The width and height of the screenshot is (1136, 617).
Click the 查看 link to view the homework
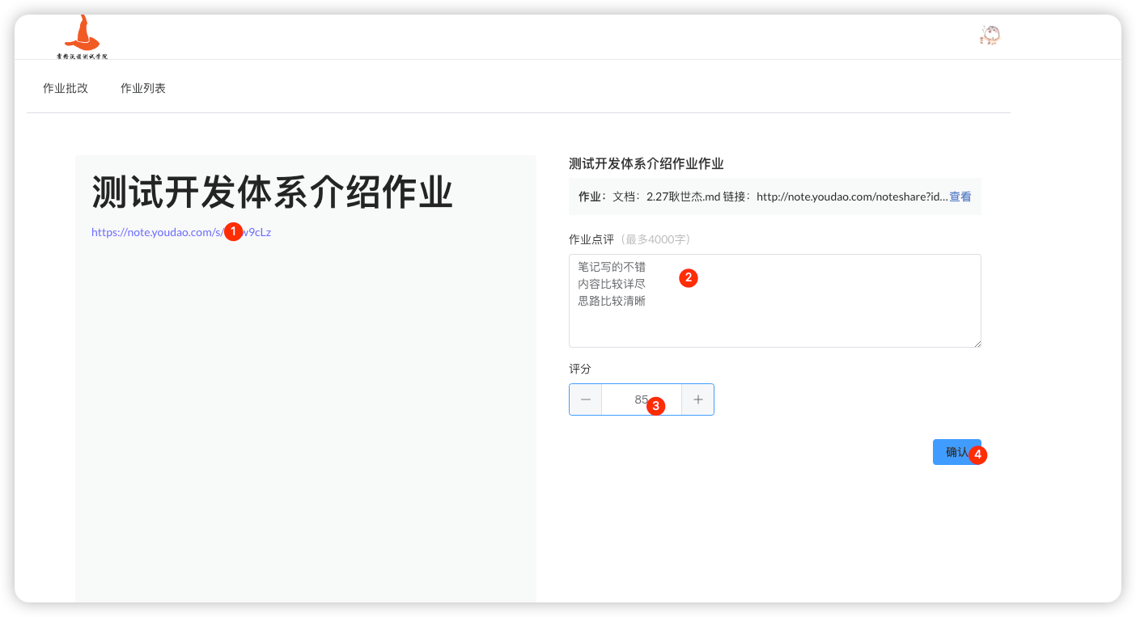click(960, 197)
